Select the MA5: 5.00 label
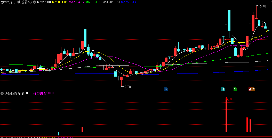Viewport: 272px width, 138px height. [44, 2]
